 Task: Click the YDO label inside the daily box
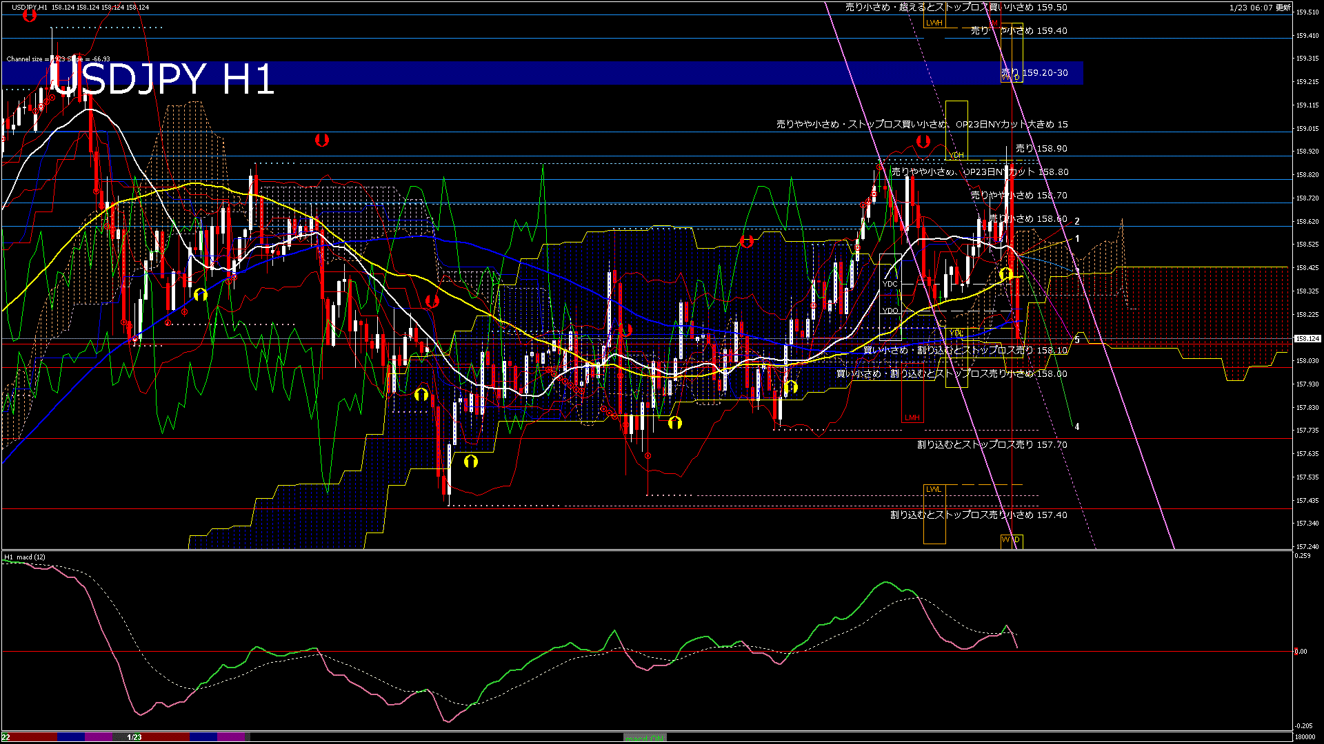click(890, 310)
